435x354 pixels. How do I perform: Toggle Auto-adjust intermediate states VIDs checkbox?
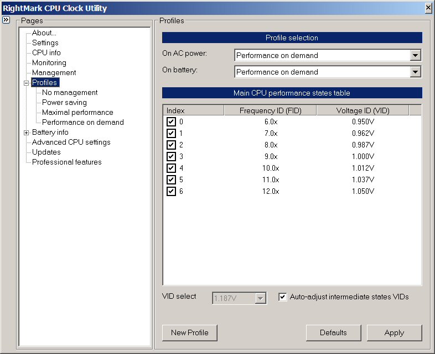(x=283, y=297)
